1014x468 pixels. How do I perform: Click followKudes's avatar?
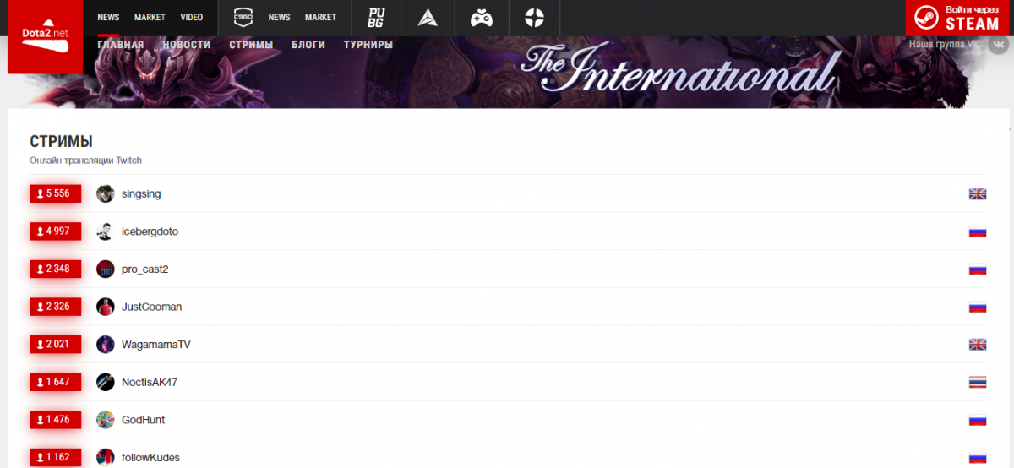(105, 457)
